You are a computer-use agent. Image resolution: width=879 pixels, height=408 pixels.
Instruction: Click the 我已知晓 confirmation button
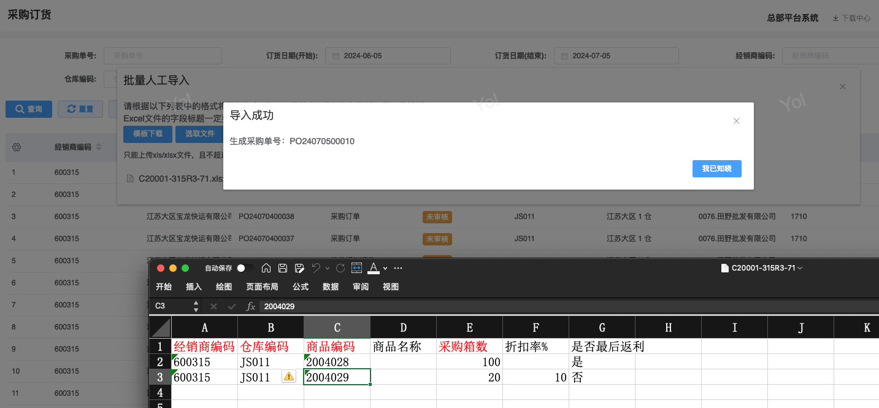tap(716, 169)
